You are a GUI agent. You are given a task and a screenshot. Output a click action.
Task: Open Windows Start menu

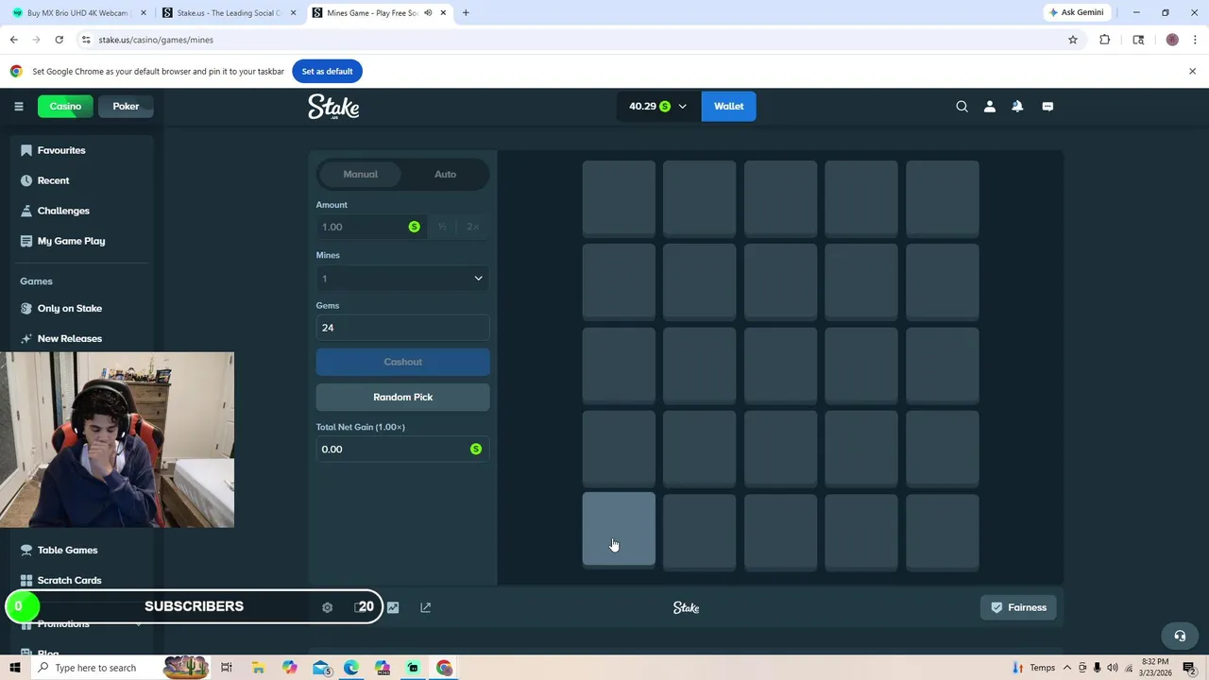[x=14, y=668]
